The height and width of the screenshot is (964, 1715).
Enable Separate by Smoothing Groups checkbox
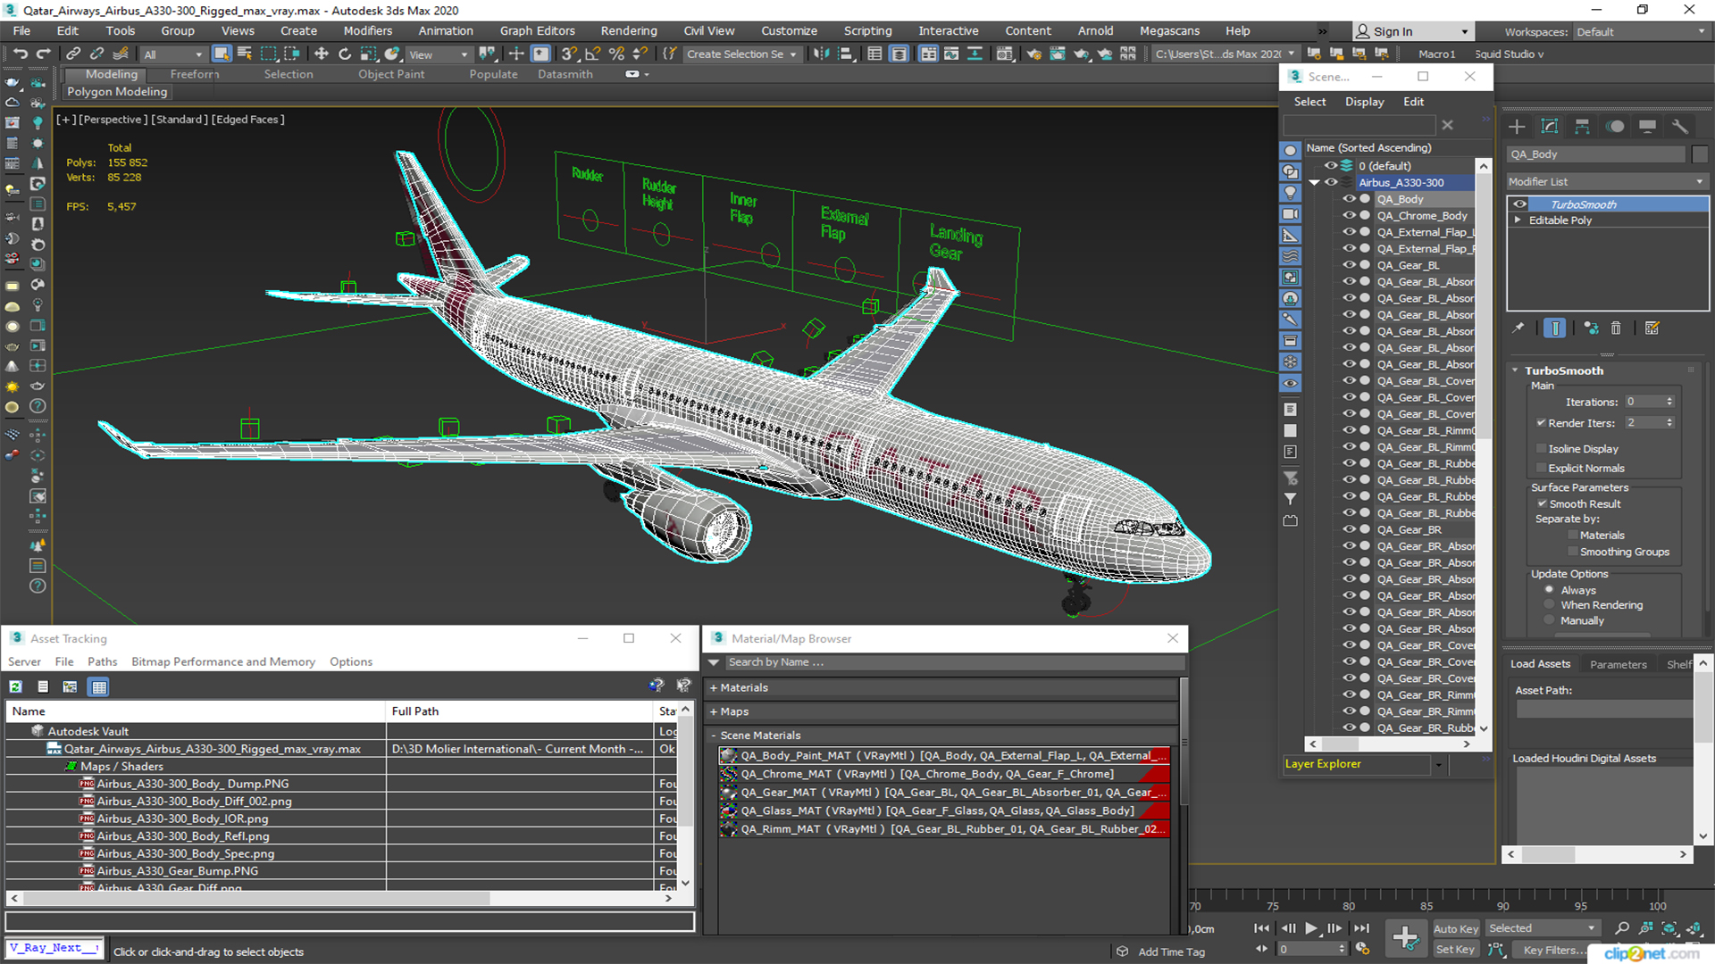pos(1573,552)
